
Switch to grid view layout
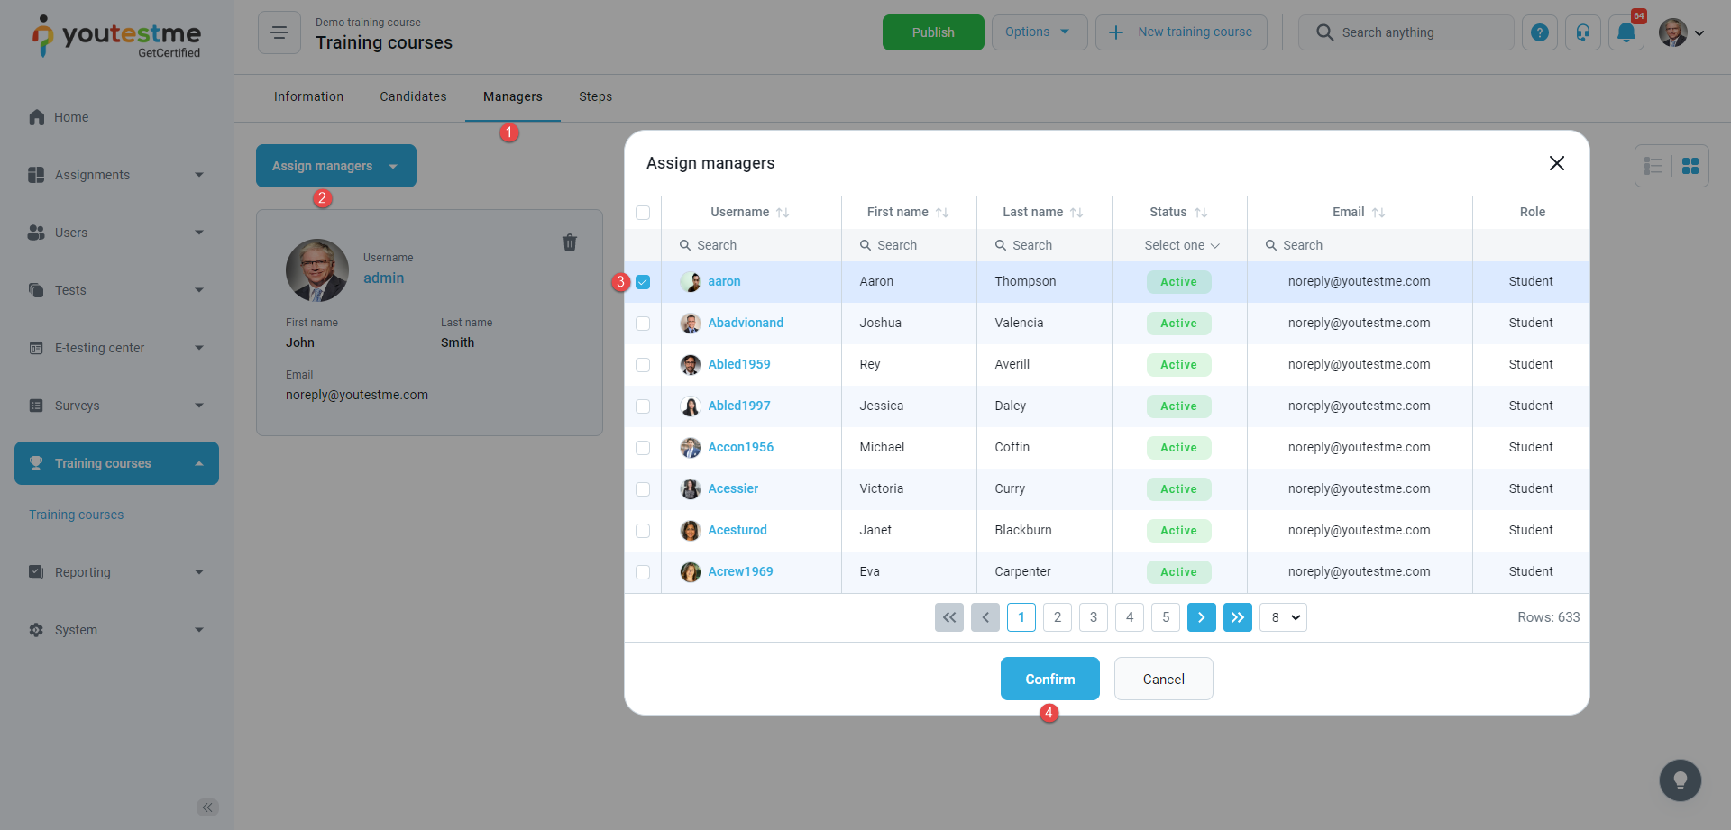(1690, 166)
